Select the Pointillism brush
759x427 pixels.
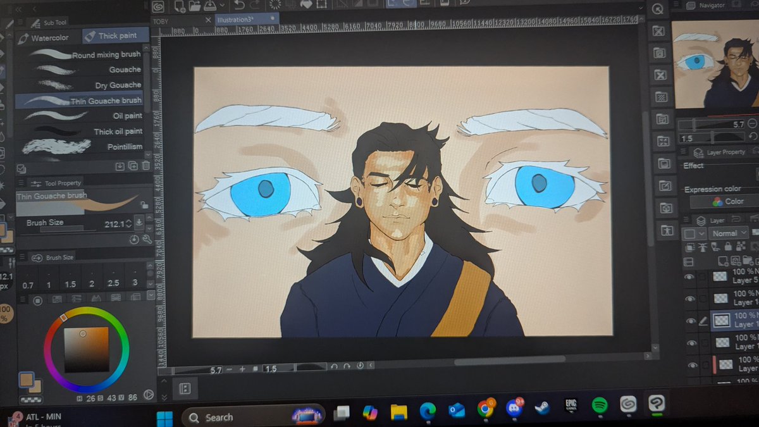(x=79, y=147)
